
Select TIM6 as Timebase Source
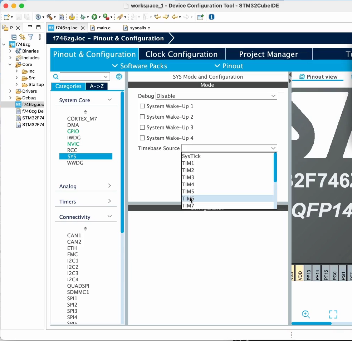[x=188, y=199]
